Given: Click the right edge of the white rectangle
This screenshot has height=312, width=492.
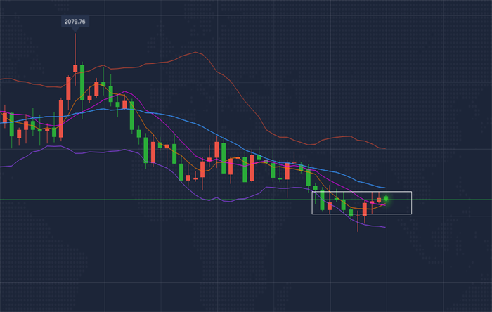Looking at the screenshot, I should point(411,202).
